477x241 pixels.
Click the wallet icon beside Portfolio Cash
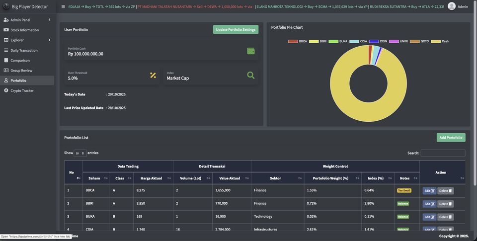(251, 51)
